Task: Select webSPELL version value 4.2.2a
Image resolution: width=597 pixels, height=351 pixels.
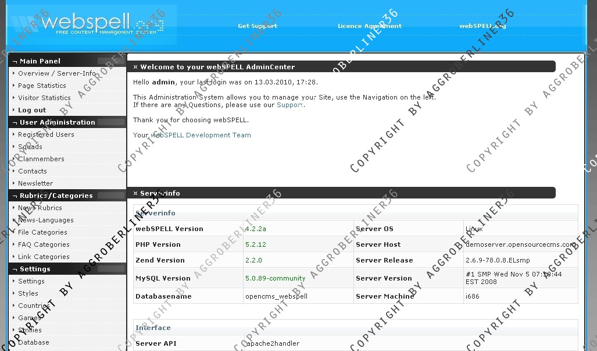Action: pos(255,229)
